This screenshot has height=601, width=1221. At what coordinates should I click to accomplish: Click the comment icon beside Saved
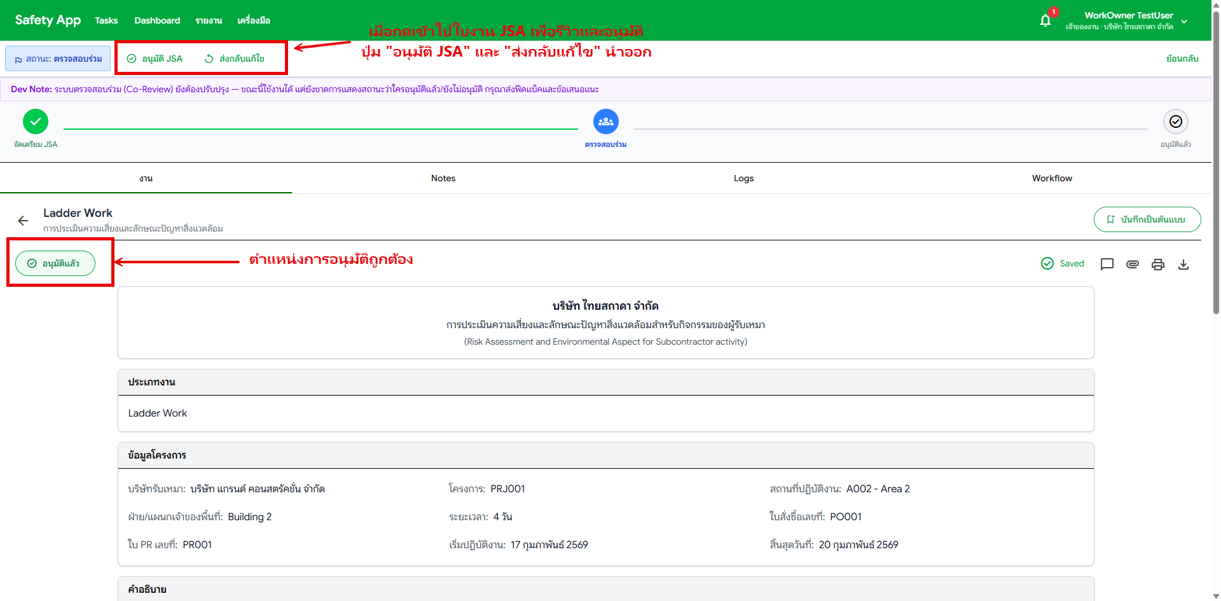pos(1107,264)
